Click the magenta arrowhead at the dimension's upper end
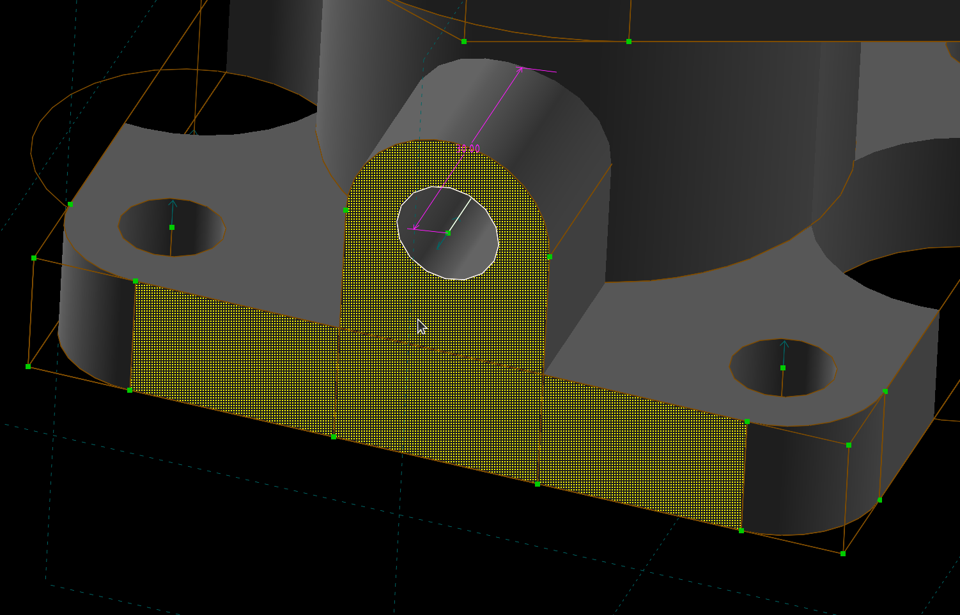960x615 pixels. (522, 68)
